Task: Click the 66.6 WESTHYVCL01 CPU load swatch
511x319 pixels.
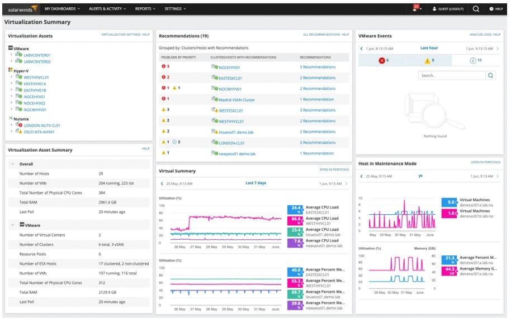Action: 295,220
